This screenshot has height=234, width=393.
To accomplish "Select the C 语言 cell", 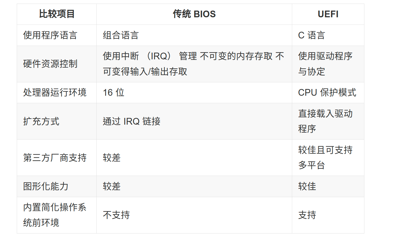I will tap(312, 35).
